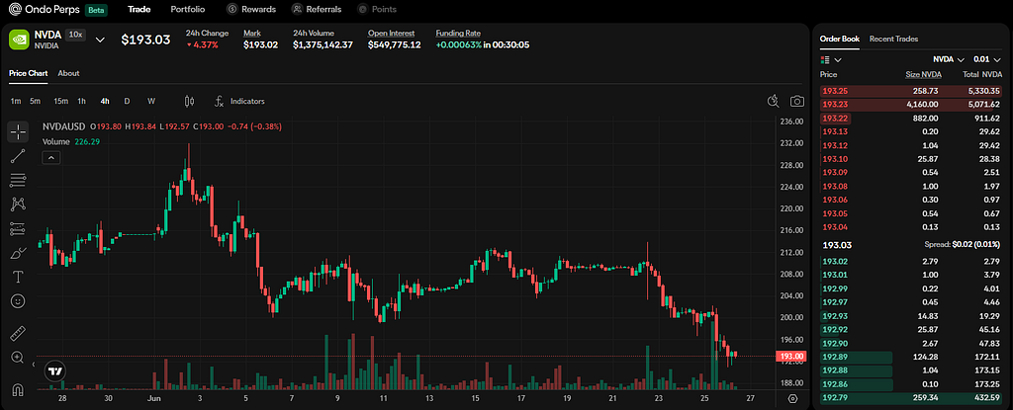The width and height of the screenshot is (1013, 410).
Task: Expand the NVDA market selector chevron
Action: (100, 40)
